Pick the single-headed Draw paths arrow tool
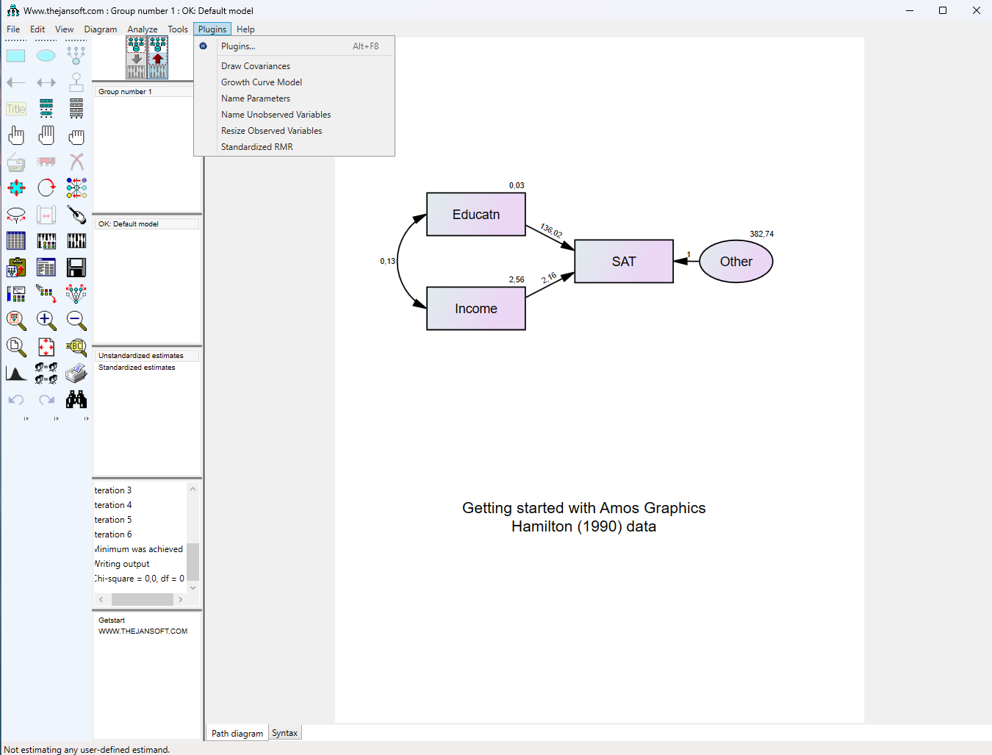Image resolution: width=992 pixels, height=755 pixels. pyautogui.click(x=16, y=82)
